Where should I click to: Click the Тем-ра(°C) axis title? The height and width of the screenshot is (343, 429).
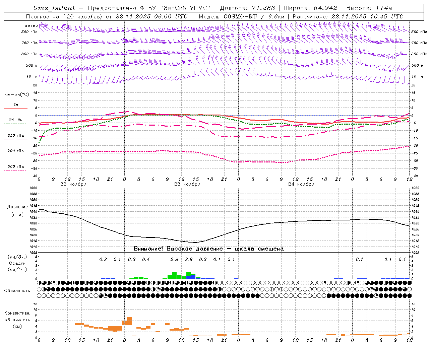click(x=16, y=94)
